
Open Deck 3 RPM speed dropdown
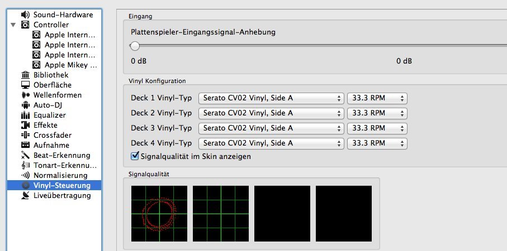coord(377,128)
